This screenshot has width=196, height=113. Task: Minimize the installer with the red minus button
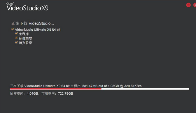tap(188, 5)
